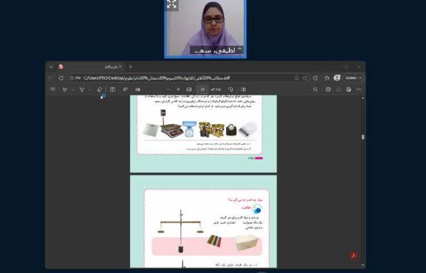The image size is (426, 273).
Task: Click the balance scale illustration on lower page
Action: pos(181,230)
